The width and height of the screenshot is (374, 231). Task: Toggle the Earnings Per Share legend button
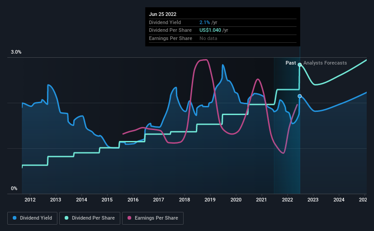(x=153, y=218)
